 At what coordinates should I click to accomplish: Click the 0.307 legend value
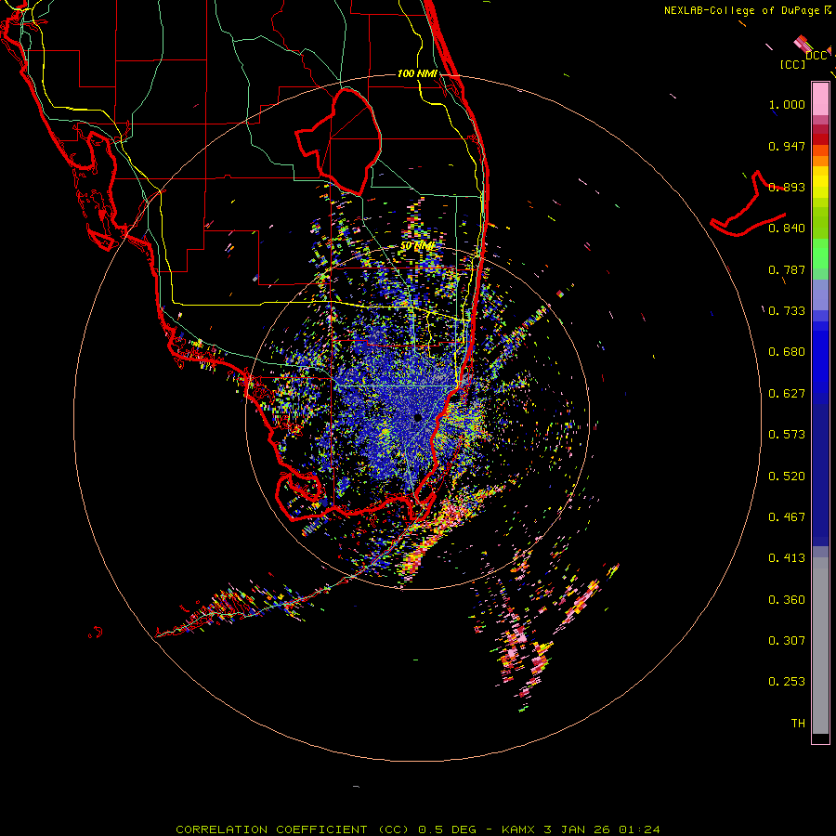click(787, 641)
